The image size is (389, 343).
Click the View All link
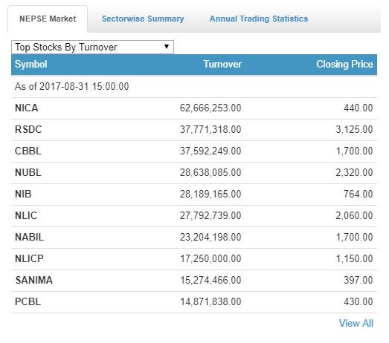pyautogui.click(x=356, y=323)
